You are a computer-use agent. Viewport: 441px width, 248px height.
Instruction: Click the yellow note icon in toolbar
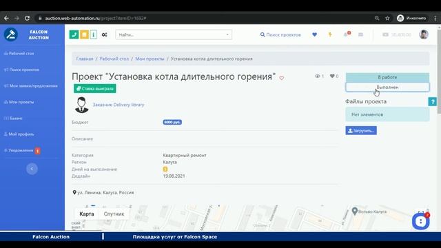pos(84,34)
